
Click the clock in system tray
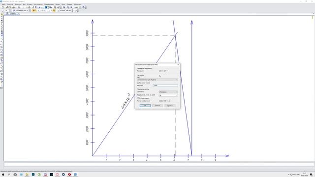point(304,175)
